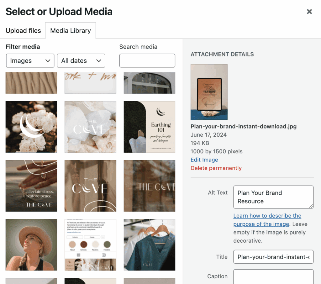Select the woman in hat photo

(31, 245)
